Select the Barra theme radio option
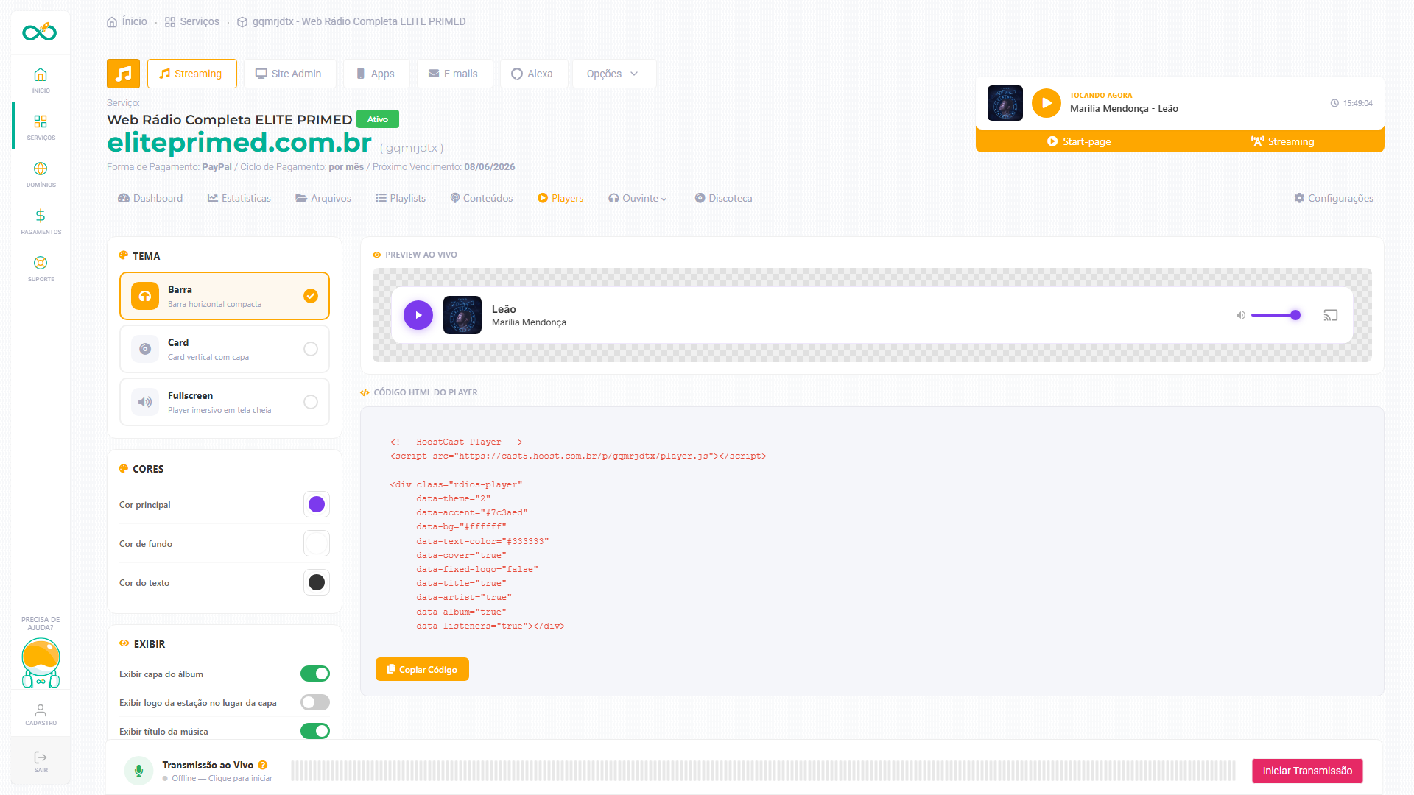This screenshot has height=795, width=1414. [x=311, y=296]
